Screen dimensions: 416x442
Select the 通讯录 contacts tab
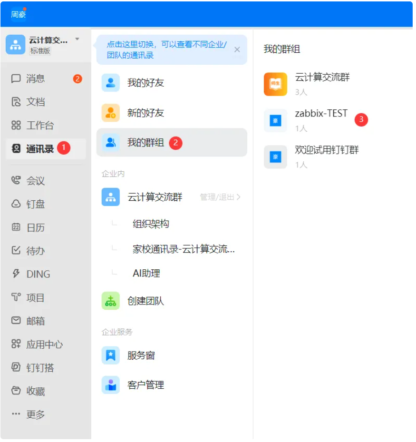39,149
